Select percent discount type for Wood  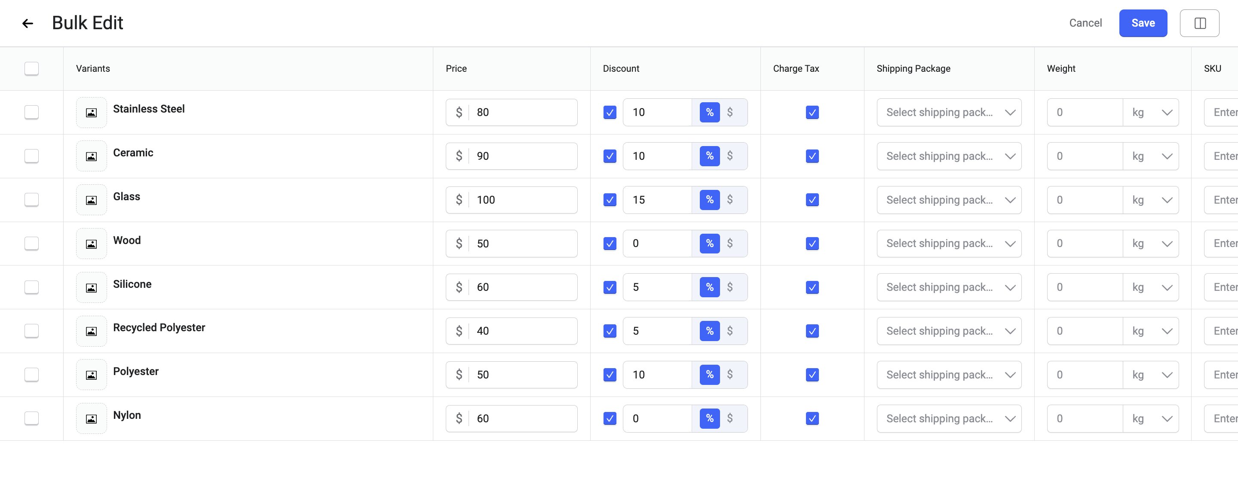[709, 244]
